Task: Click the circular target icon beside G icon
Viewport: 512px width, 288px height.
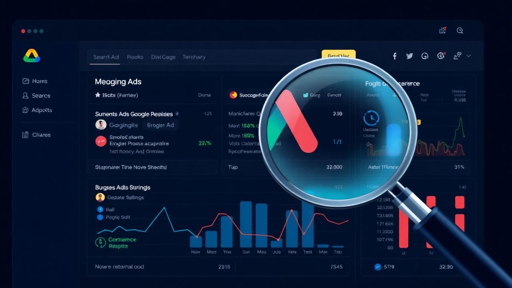Action: (x=441, y=56)
